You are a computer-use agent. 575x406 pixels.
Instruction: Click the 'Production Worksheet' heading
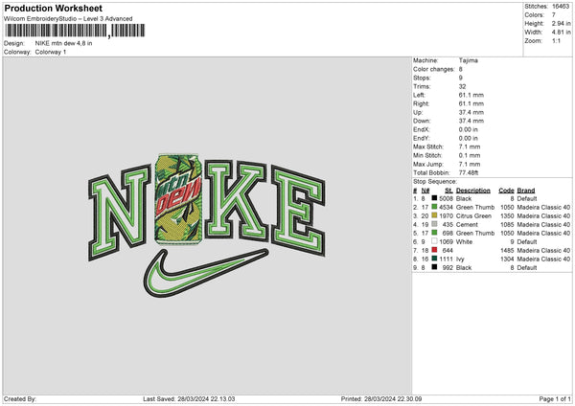point(53,8)
